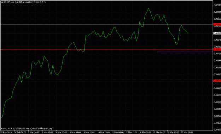The image size is (221, 134).
Task: Click the 10 Mar 20:00 time label
Action: (104, 133)
